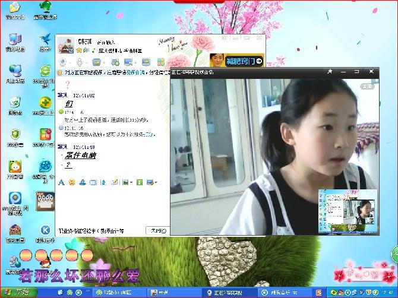Open the 360 browser desktop icon

45,75
